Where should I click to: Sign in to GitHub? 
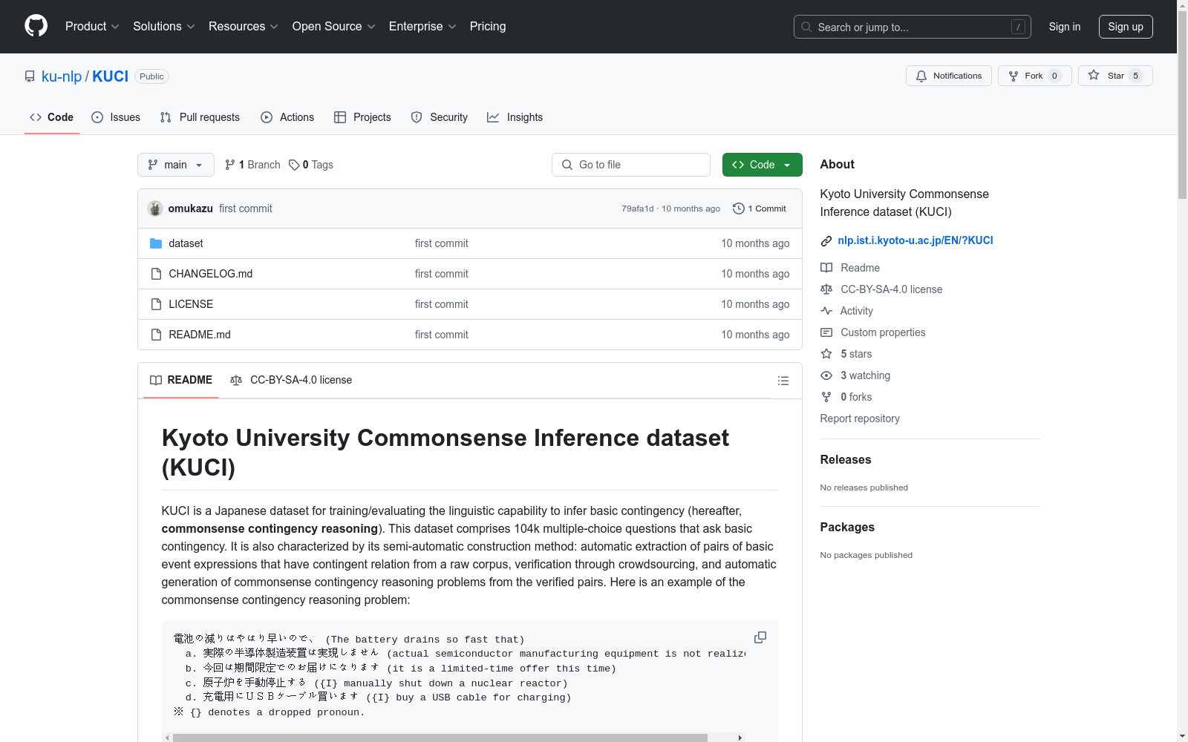[x=1064, y=27]
